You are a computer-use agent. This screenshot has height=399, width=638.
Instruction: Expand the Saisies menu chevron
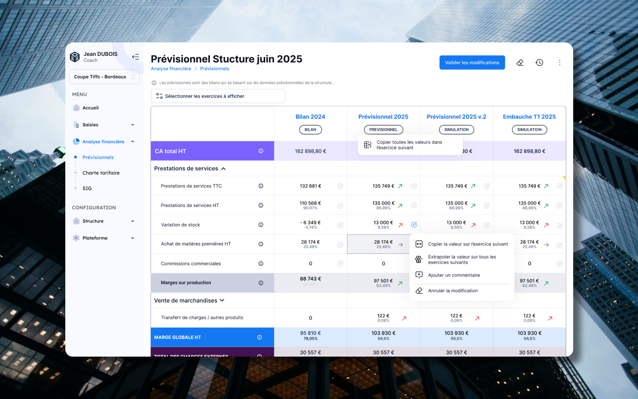click(x=133, y=125)
